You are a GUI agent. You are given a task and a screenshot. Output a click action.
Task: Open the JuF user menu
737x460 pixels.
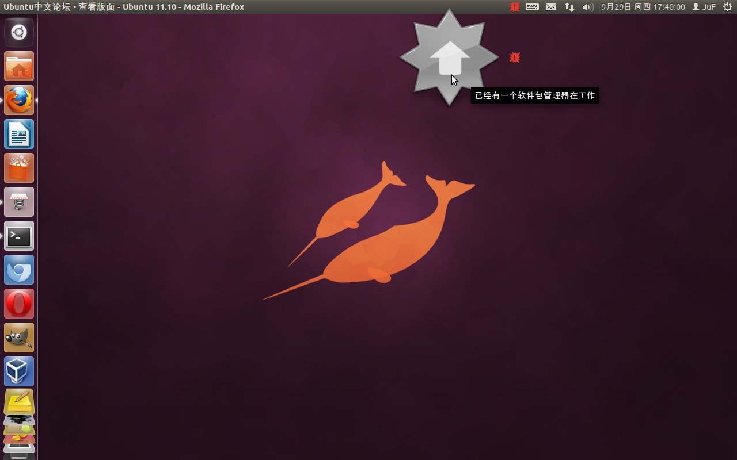[704, 7]
